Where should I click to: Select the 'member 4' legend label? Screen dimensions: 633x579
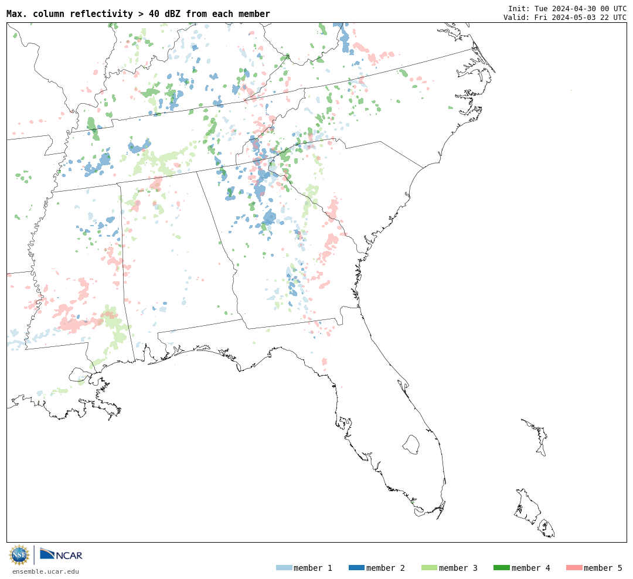coord(531,568)
